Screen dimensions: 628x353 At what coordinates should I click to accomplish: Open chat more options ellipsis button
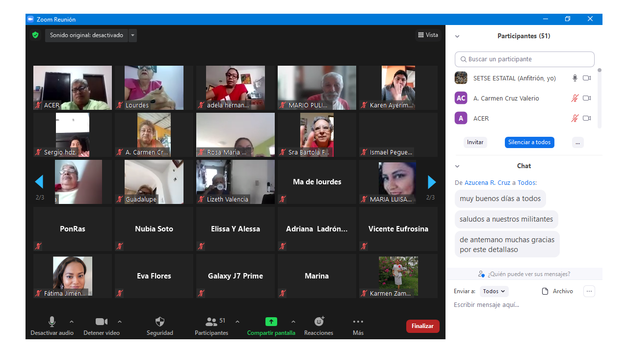click(589, 291)
